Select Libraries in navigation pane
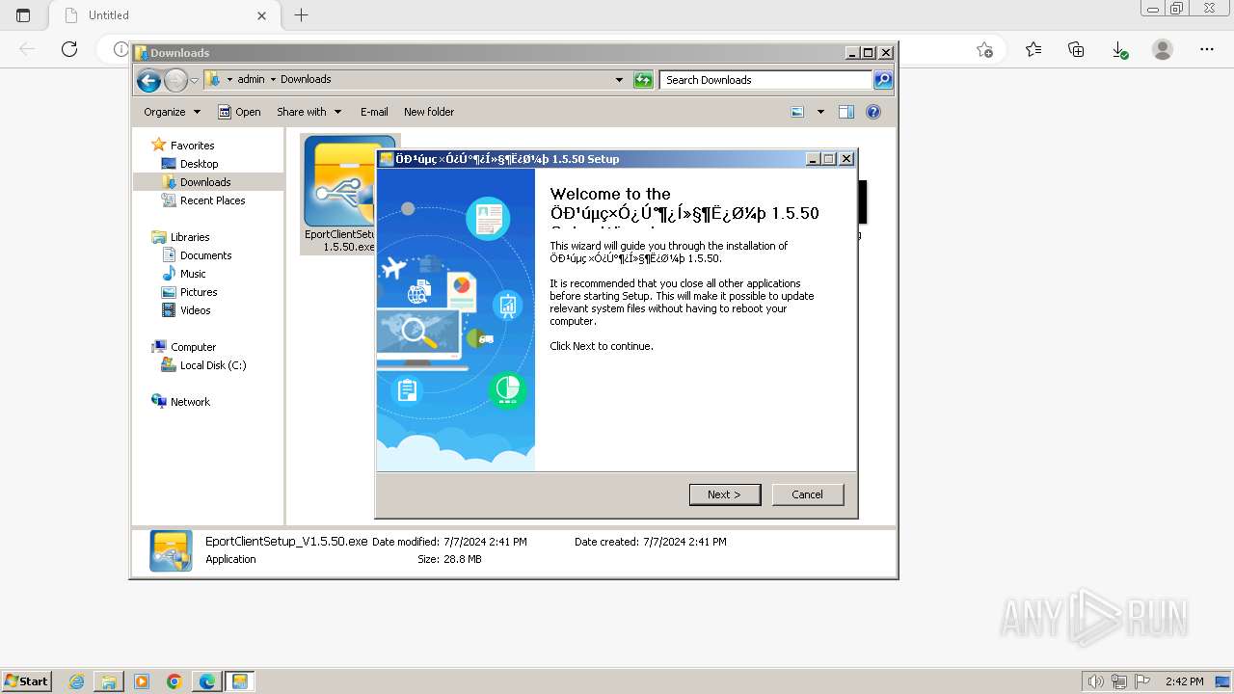 [x=190, y=237]
